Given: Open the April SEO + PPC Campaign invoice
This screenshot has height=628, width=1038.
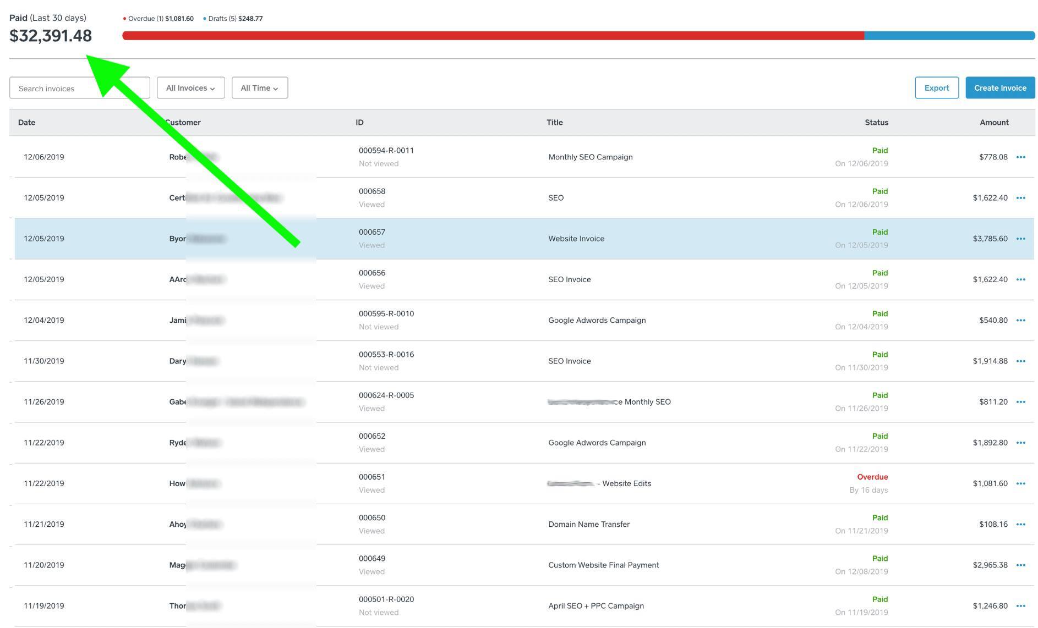Looking at the screenshot, I should pyautogui.click(x=596, y=606).
